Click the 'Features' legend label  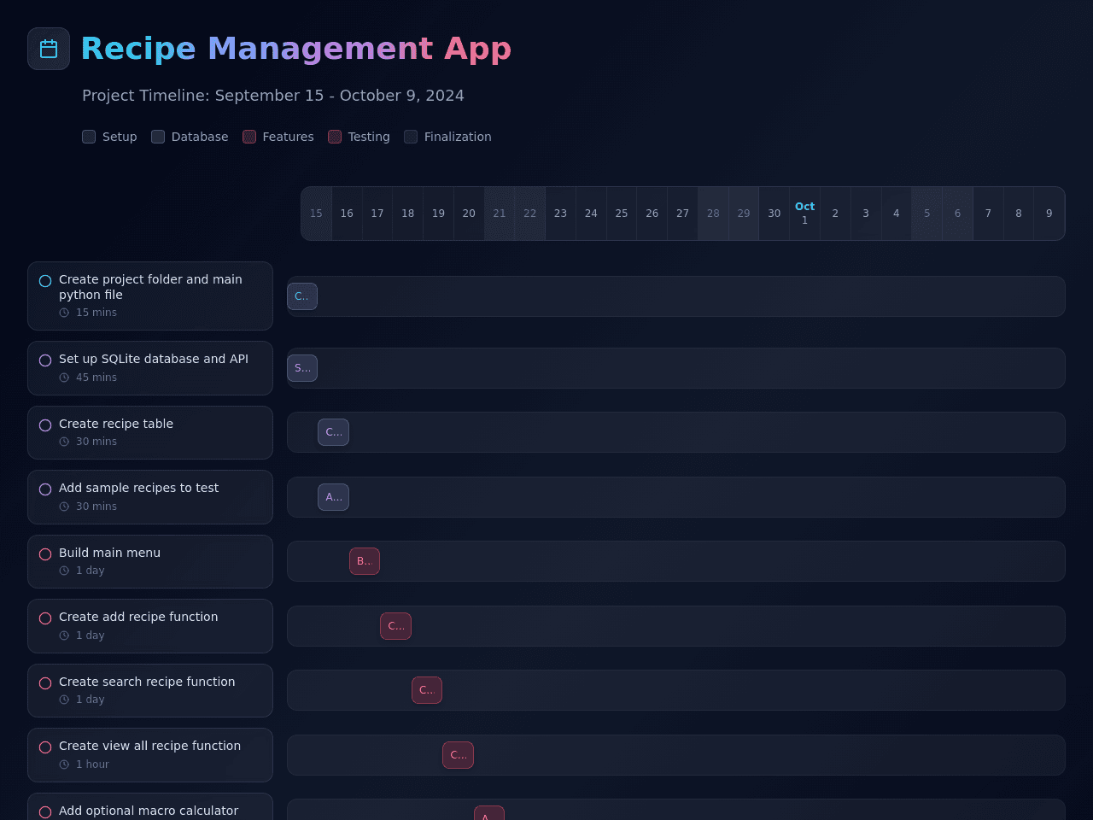coord(289,137)
